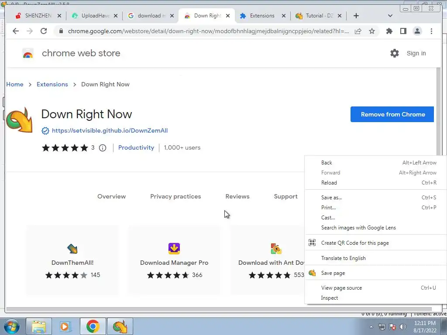Viewport: 447px width, 335px height.
Task: Show hidden tray icons arrow
Action: pyautogui.click(x=371, y=327)
